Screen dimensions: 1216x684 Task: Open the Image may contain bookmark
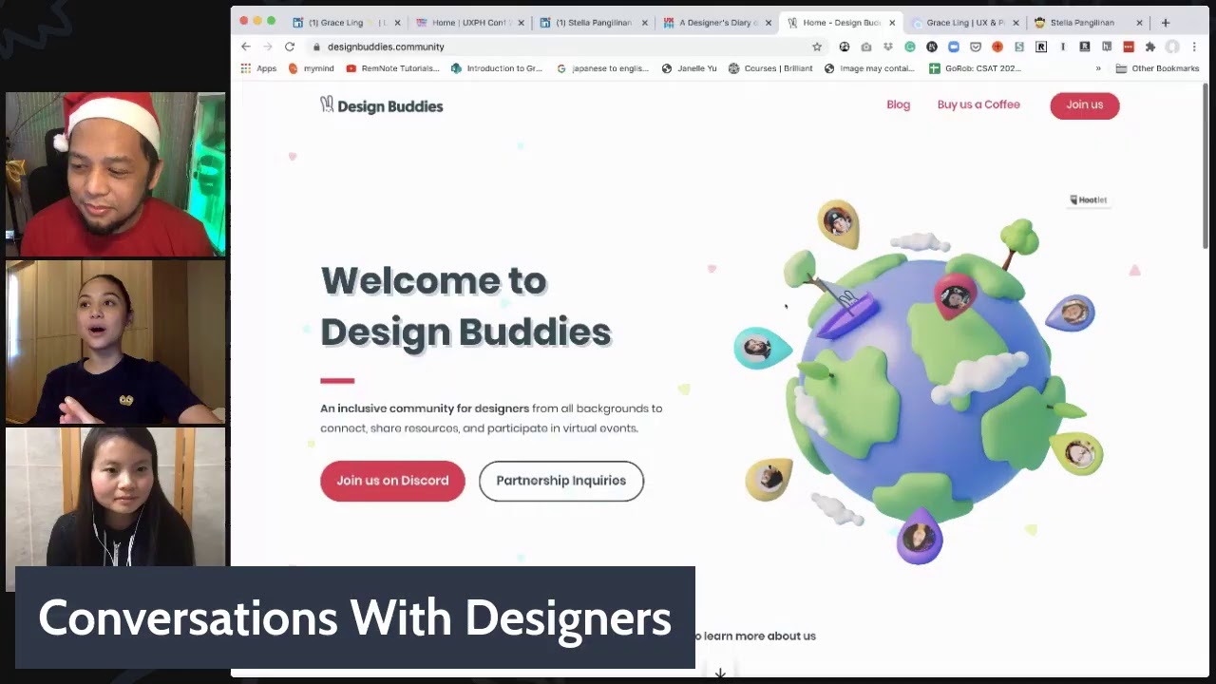[x=870, y=68]
